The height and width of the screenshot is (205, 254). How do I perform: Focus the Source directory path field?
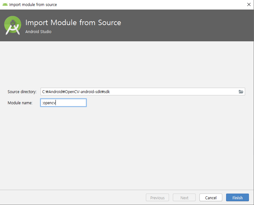(x=140, y=92)
